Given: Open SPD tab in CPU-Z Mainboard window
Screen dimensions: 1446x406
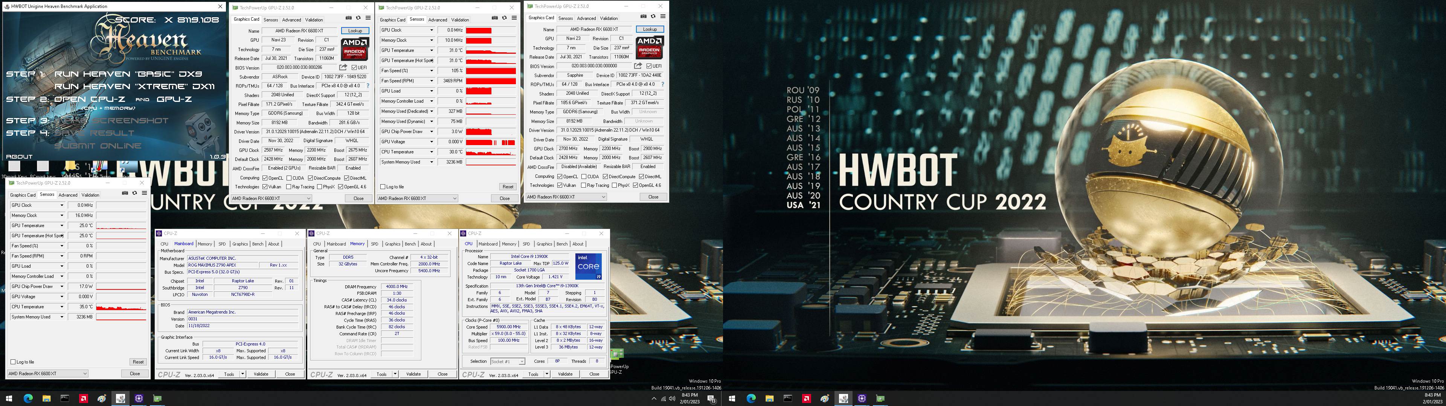Looking at the screenshot, I should pos(222,244).
